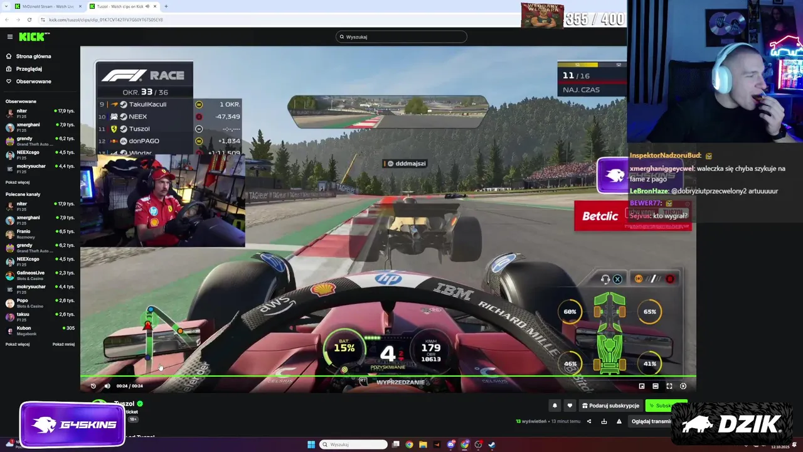Screen dimensions: 803x452
Task: Share the clip via share icon
Action: click(x=589, y=421)
